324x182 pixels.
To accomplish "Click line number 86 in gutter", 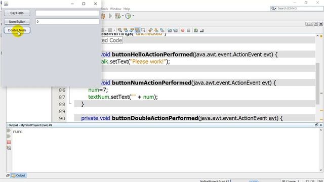I will tap(62, 90).
